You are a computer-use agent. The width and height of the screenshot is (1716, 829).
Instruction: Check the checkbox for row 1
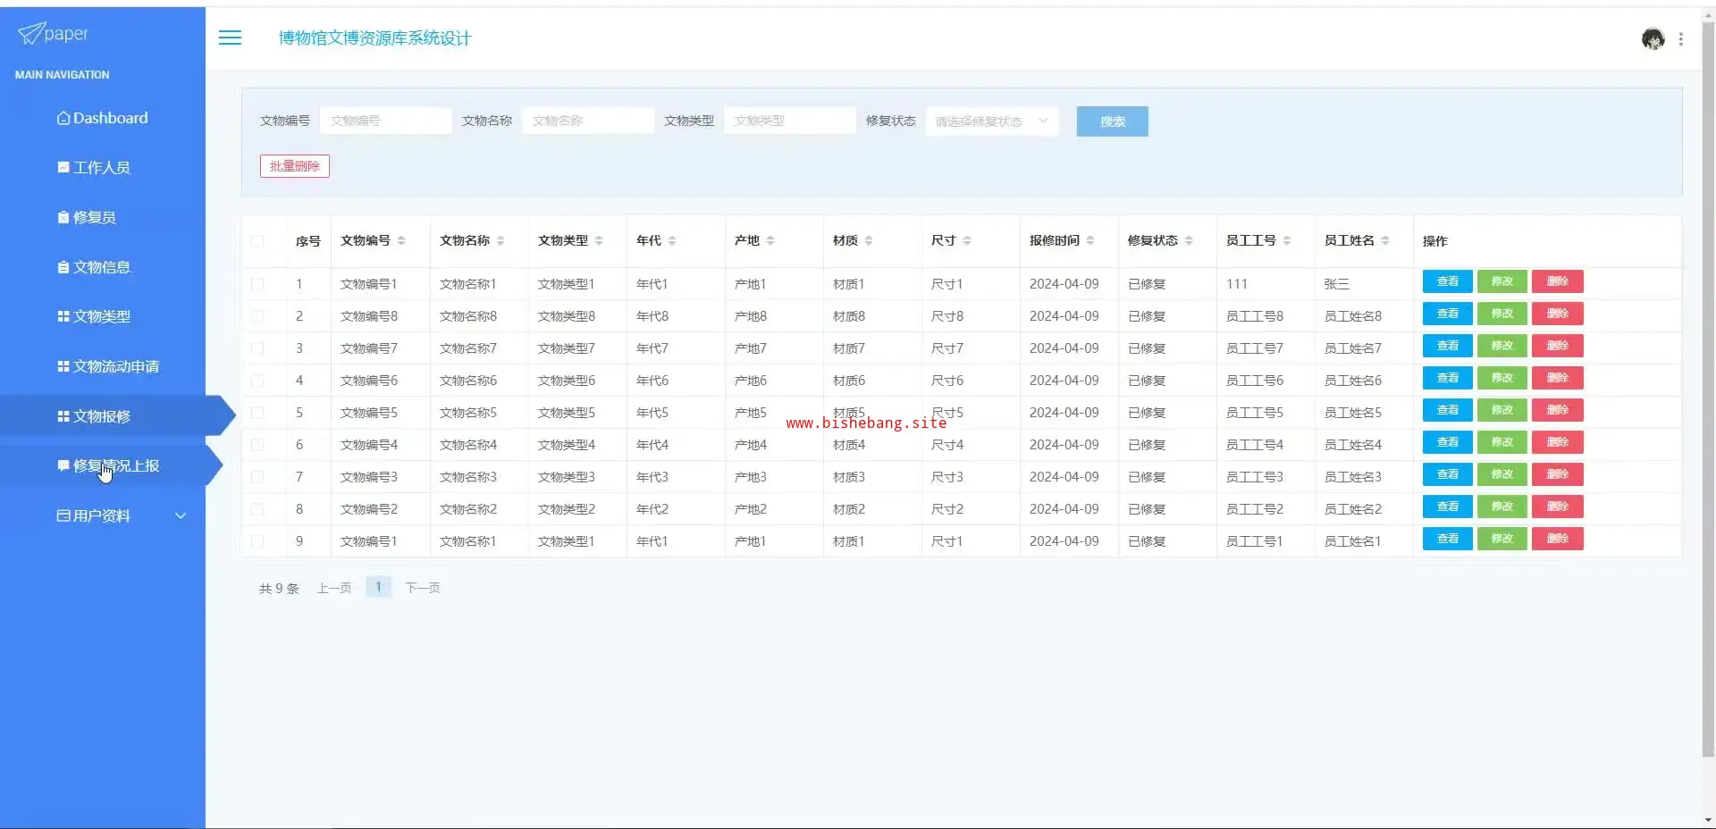point(257,284)
